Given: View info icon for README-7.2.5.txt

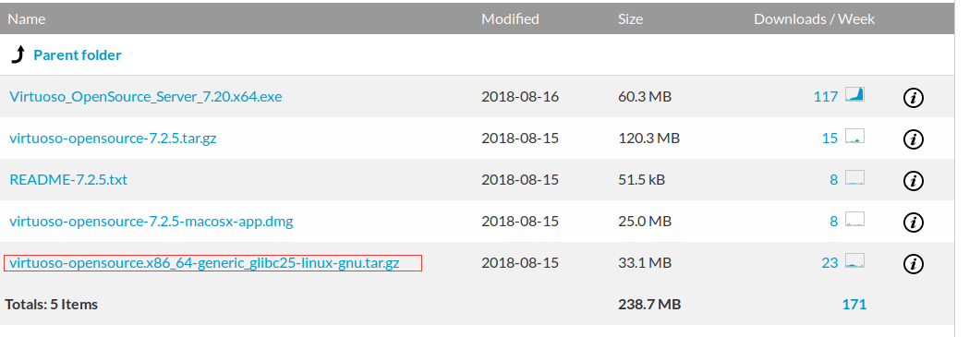Looking at the screenshot, I should [914, 180].
